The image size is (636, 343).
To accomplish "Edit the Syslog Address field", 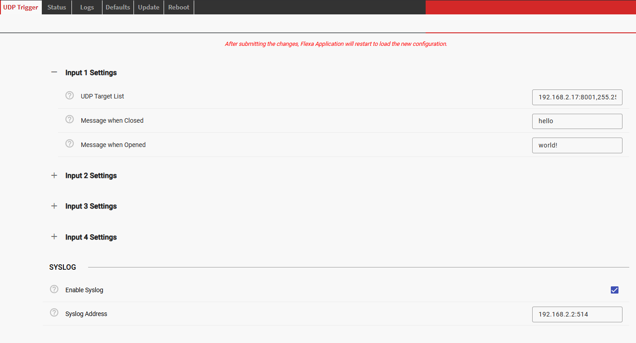I will [x=577, y=315].
